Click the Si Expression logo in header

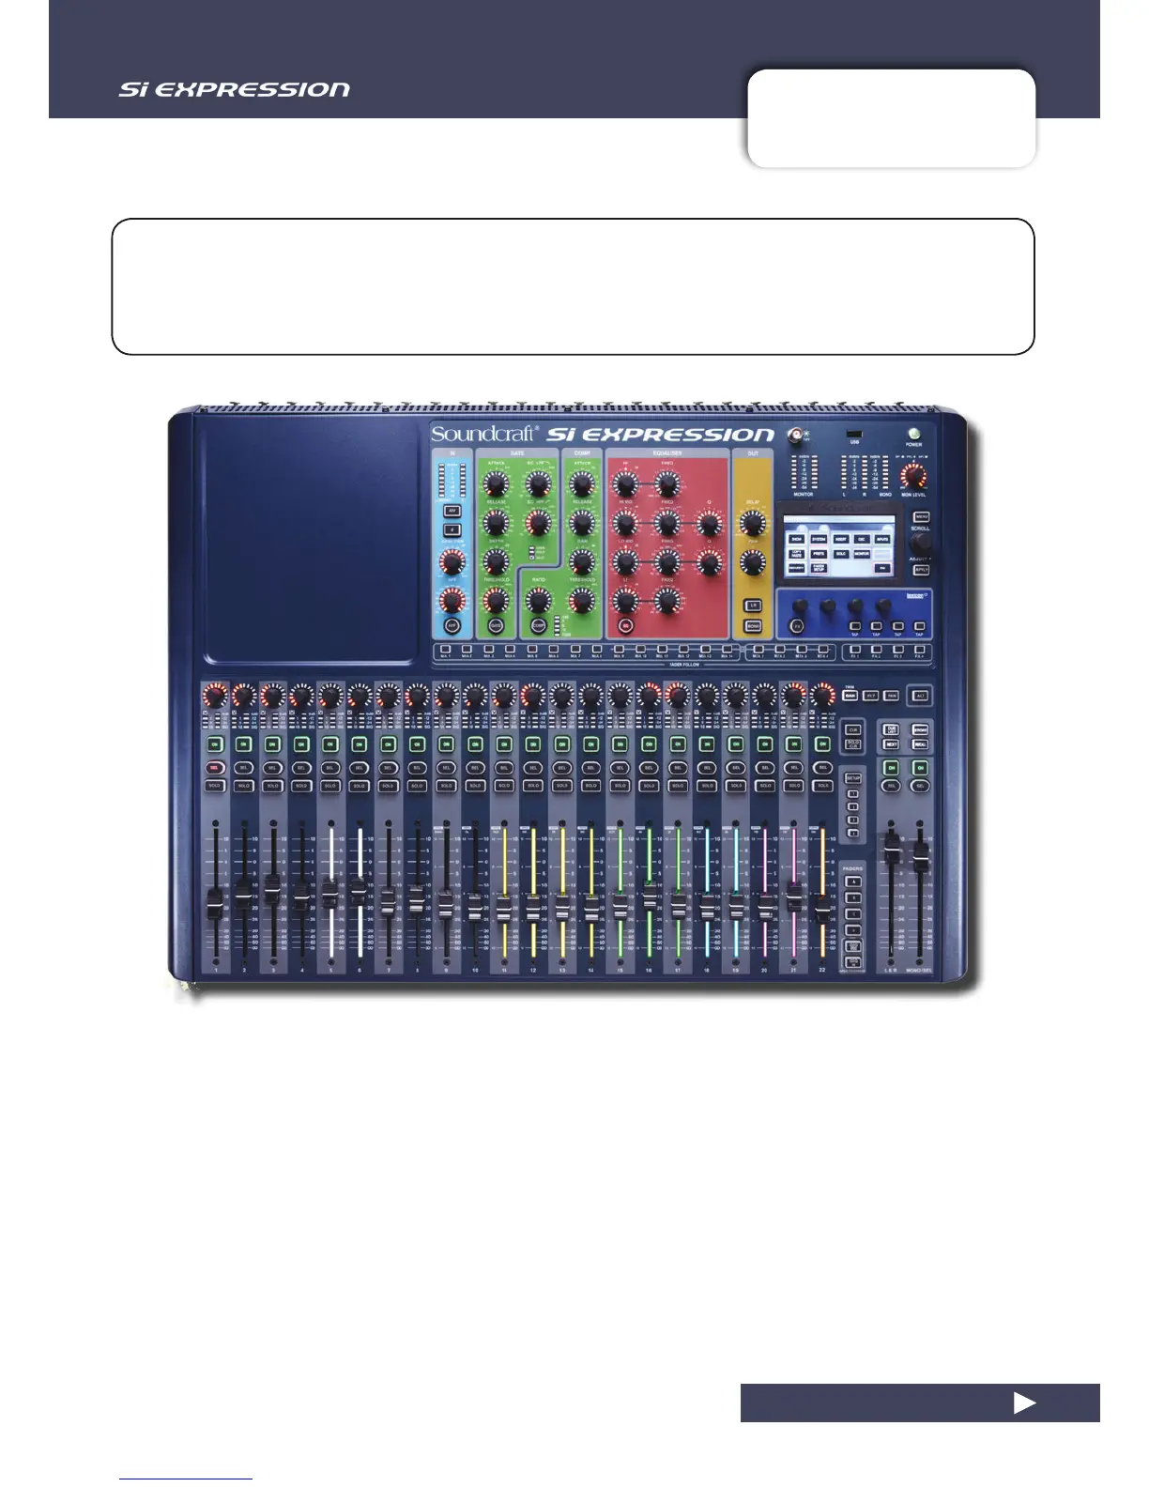[235, 90]
